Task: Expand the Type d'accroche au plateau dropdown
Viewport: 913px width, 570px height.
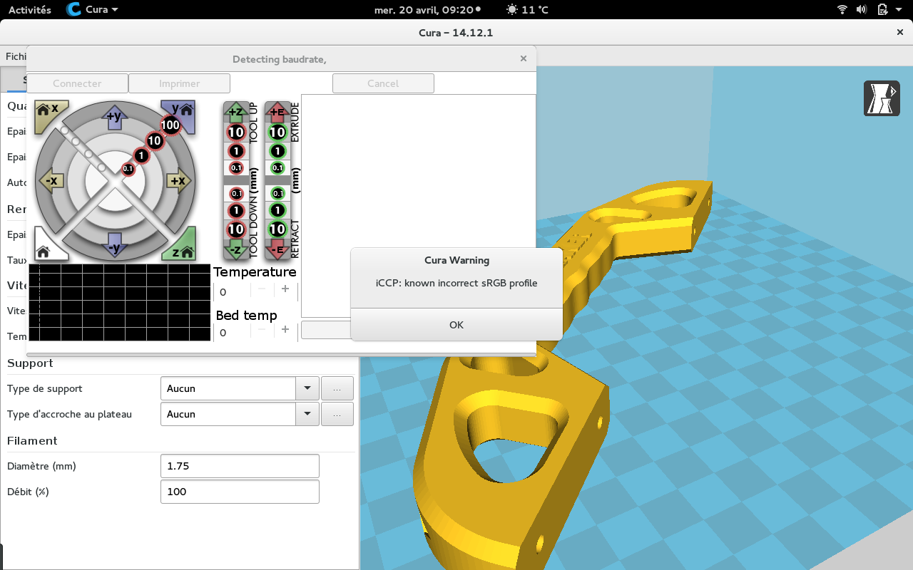Action: point(307,414)
